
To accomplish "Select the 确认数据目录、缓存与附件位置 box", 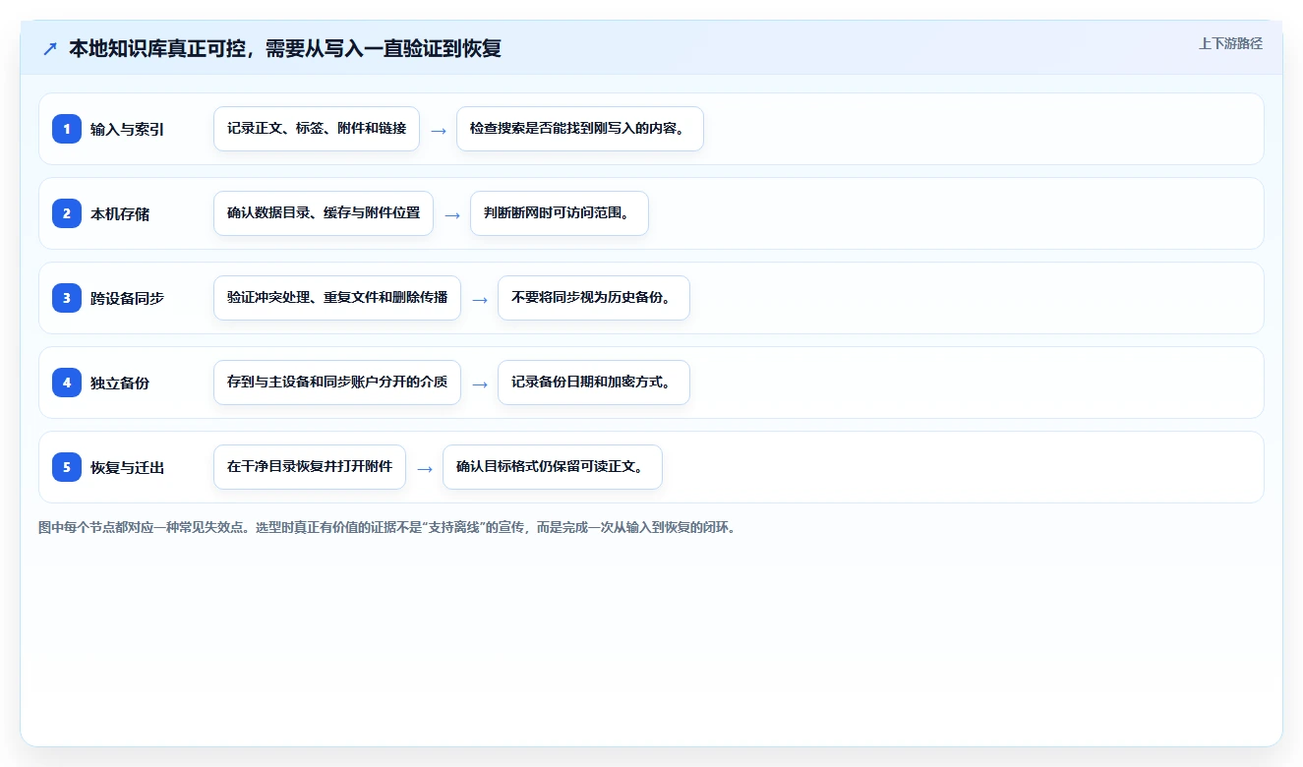I will click(x=324, y=213).
